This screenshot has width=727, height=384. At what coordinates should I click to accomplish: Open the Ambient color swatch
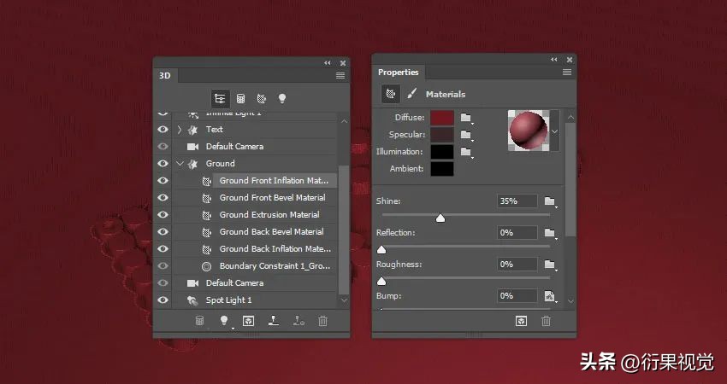(x=442, y=169)
